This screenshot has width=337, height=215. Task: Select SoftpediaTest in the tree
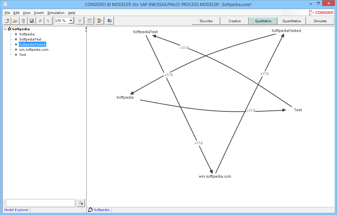coord(30,39)
